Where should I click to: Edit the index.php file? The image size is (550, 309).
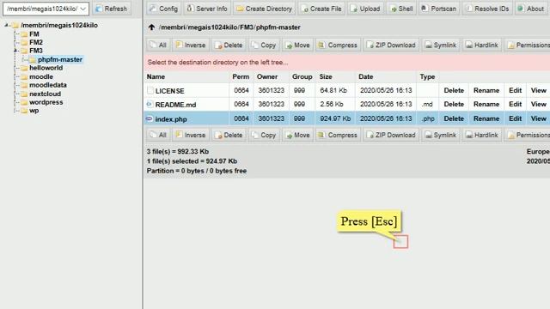click(515, 118)
